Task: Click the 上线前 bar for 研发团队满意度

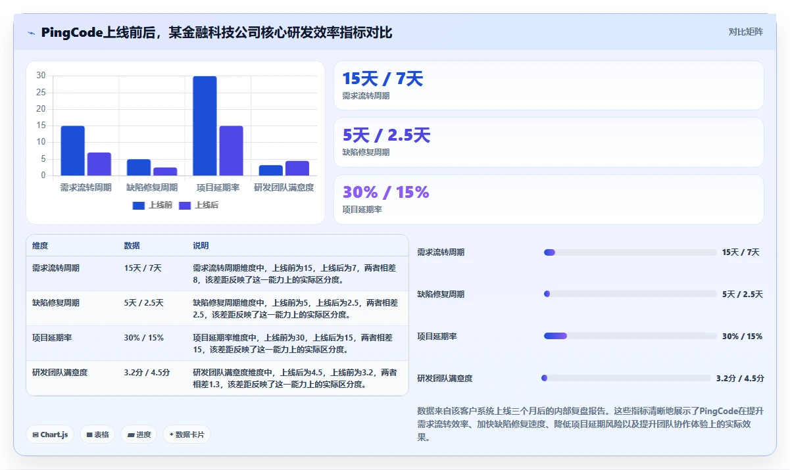Action: pos(270,170)
